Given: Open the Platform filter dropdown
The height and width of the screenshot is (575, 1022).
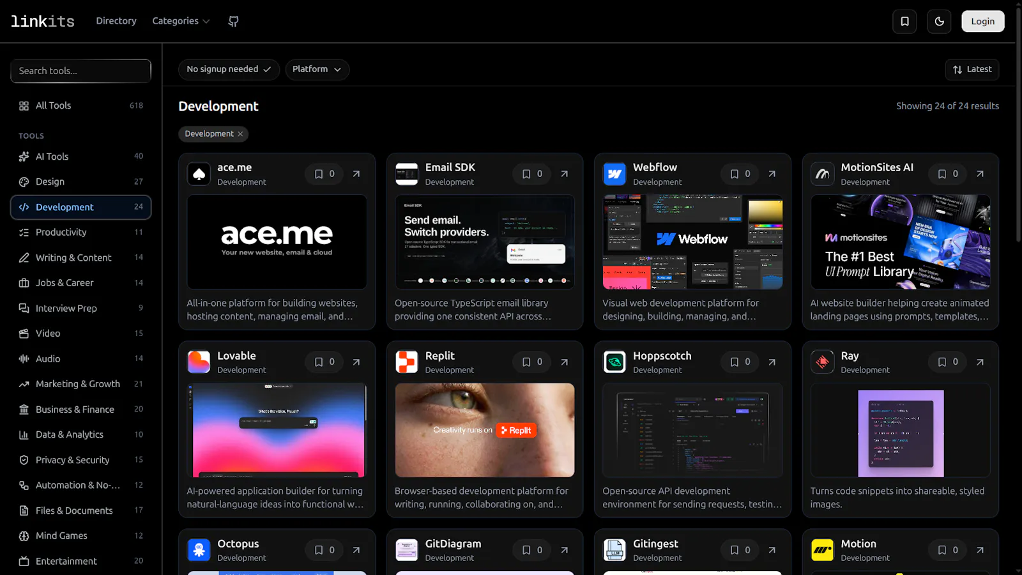Looking at the screenshot, I should (317, 69).
